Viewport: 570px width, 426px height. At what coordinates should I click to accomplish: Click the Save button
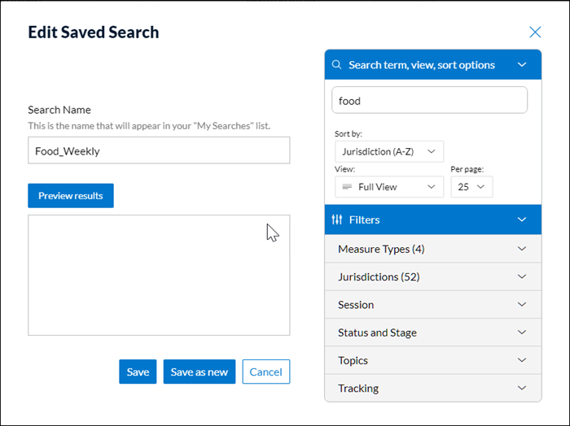[x=138, y=372]
